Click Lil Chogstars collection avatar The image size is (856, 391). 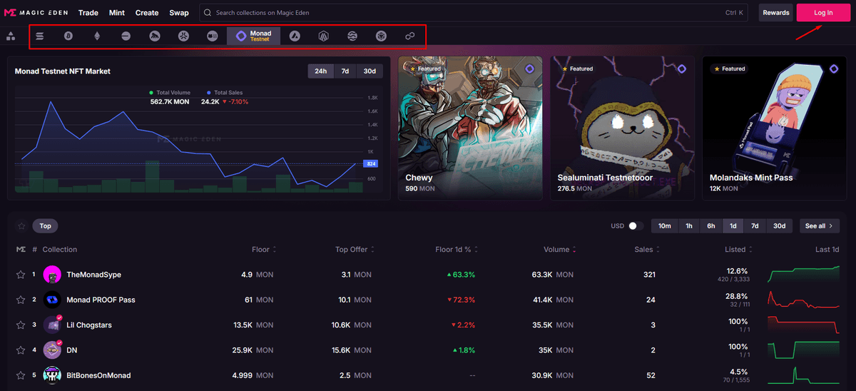point(52,325)
